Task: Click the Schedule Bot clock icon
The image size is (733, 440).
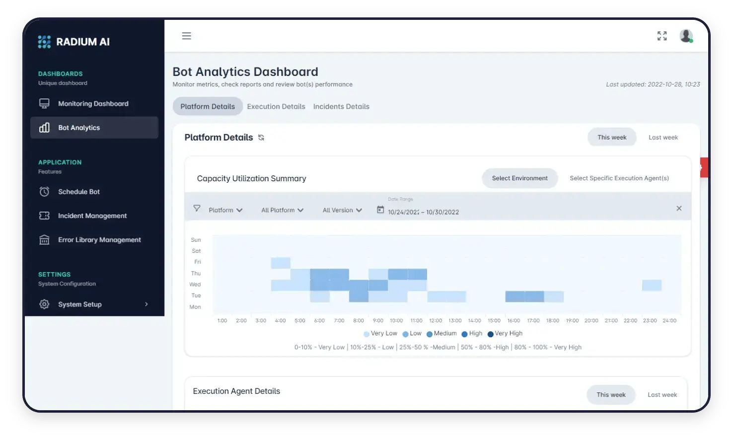Action: 44,192
